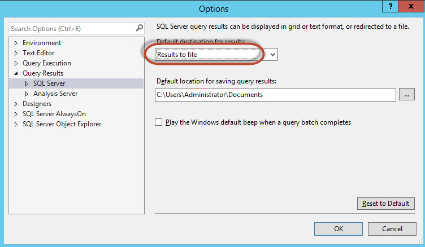425x247 pixels.
Task: Enable the Windows default beep checkbox
Action: click(x=159, y=122)
